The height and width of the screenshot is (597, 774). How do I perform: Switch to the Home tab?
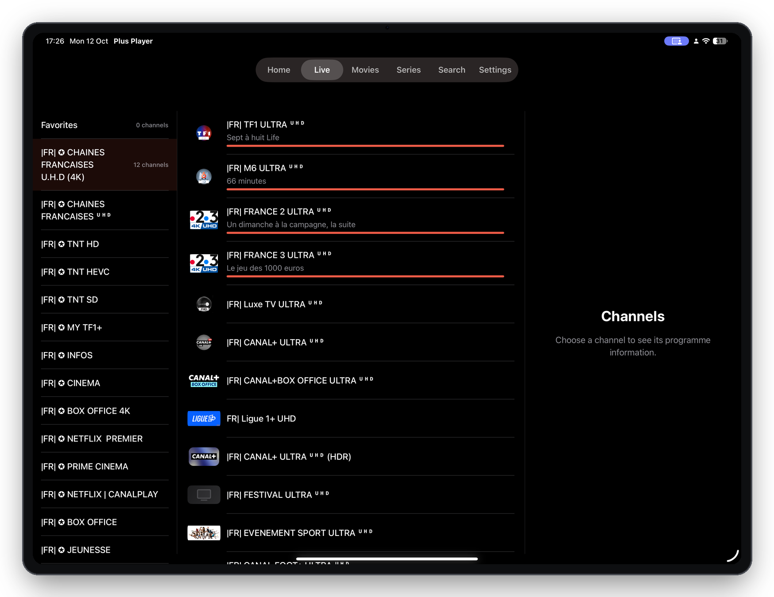[x=279, y=70]
